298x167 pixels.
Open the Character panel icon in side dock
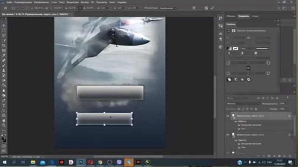pos(220,34)
